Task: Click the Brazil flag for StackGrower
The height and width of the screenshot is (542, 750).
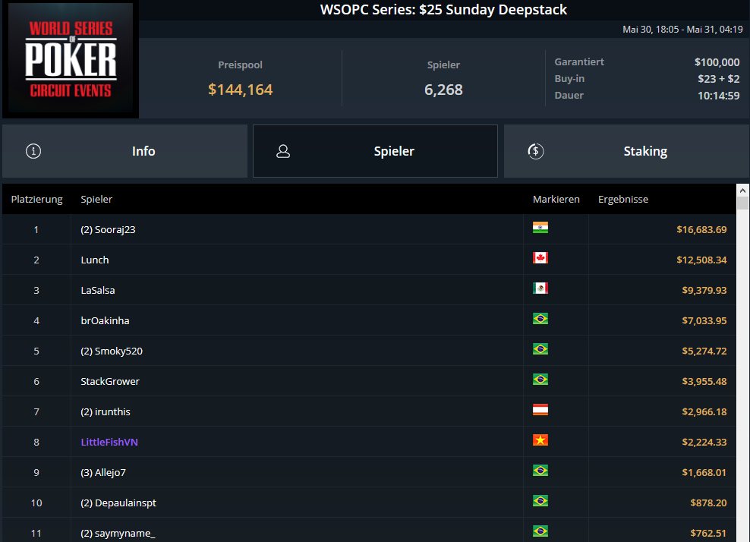Action: tap(540, 380)
